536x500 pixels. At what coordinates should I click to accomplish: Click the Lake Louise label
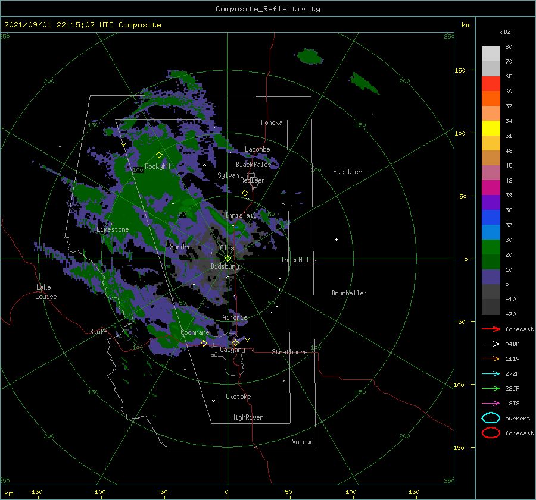46,292
